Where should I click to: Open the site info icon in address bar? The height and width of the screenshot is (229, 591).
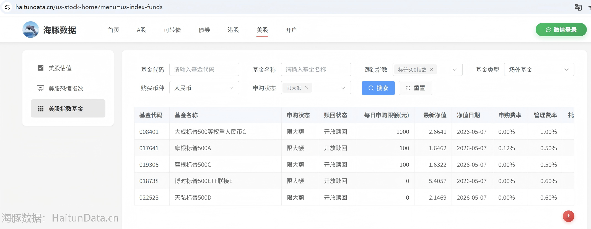pyautogui.click(x=7, y=7)
